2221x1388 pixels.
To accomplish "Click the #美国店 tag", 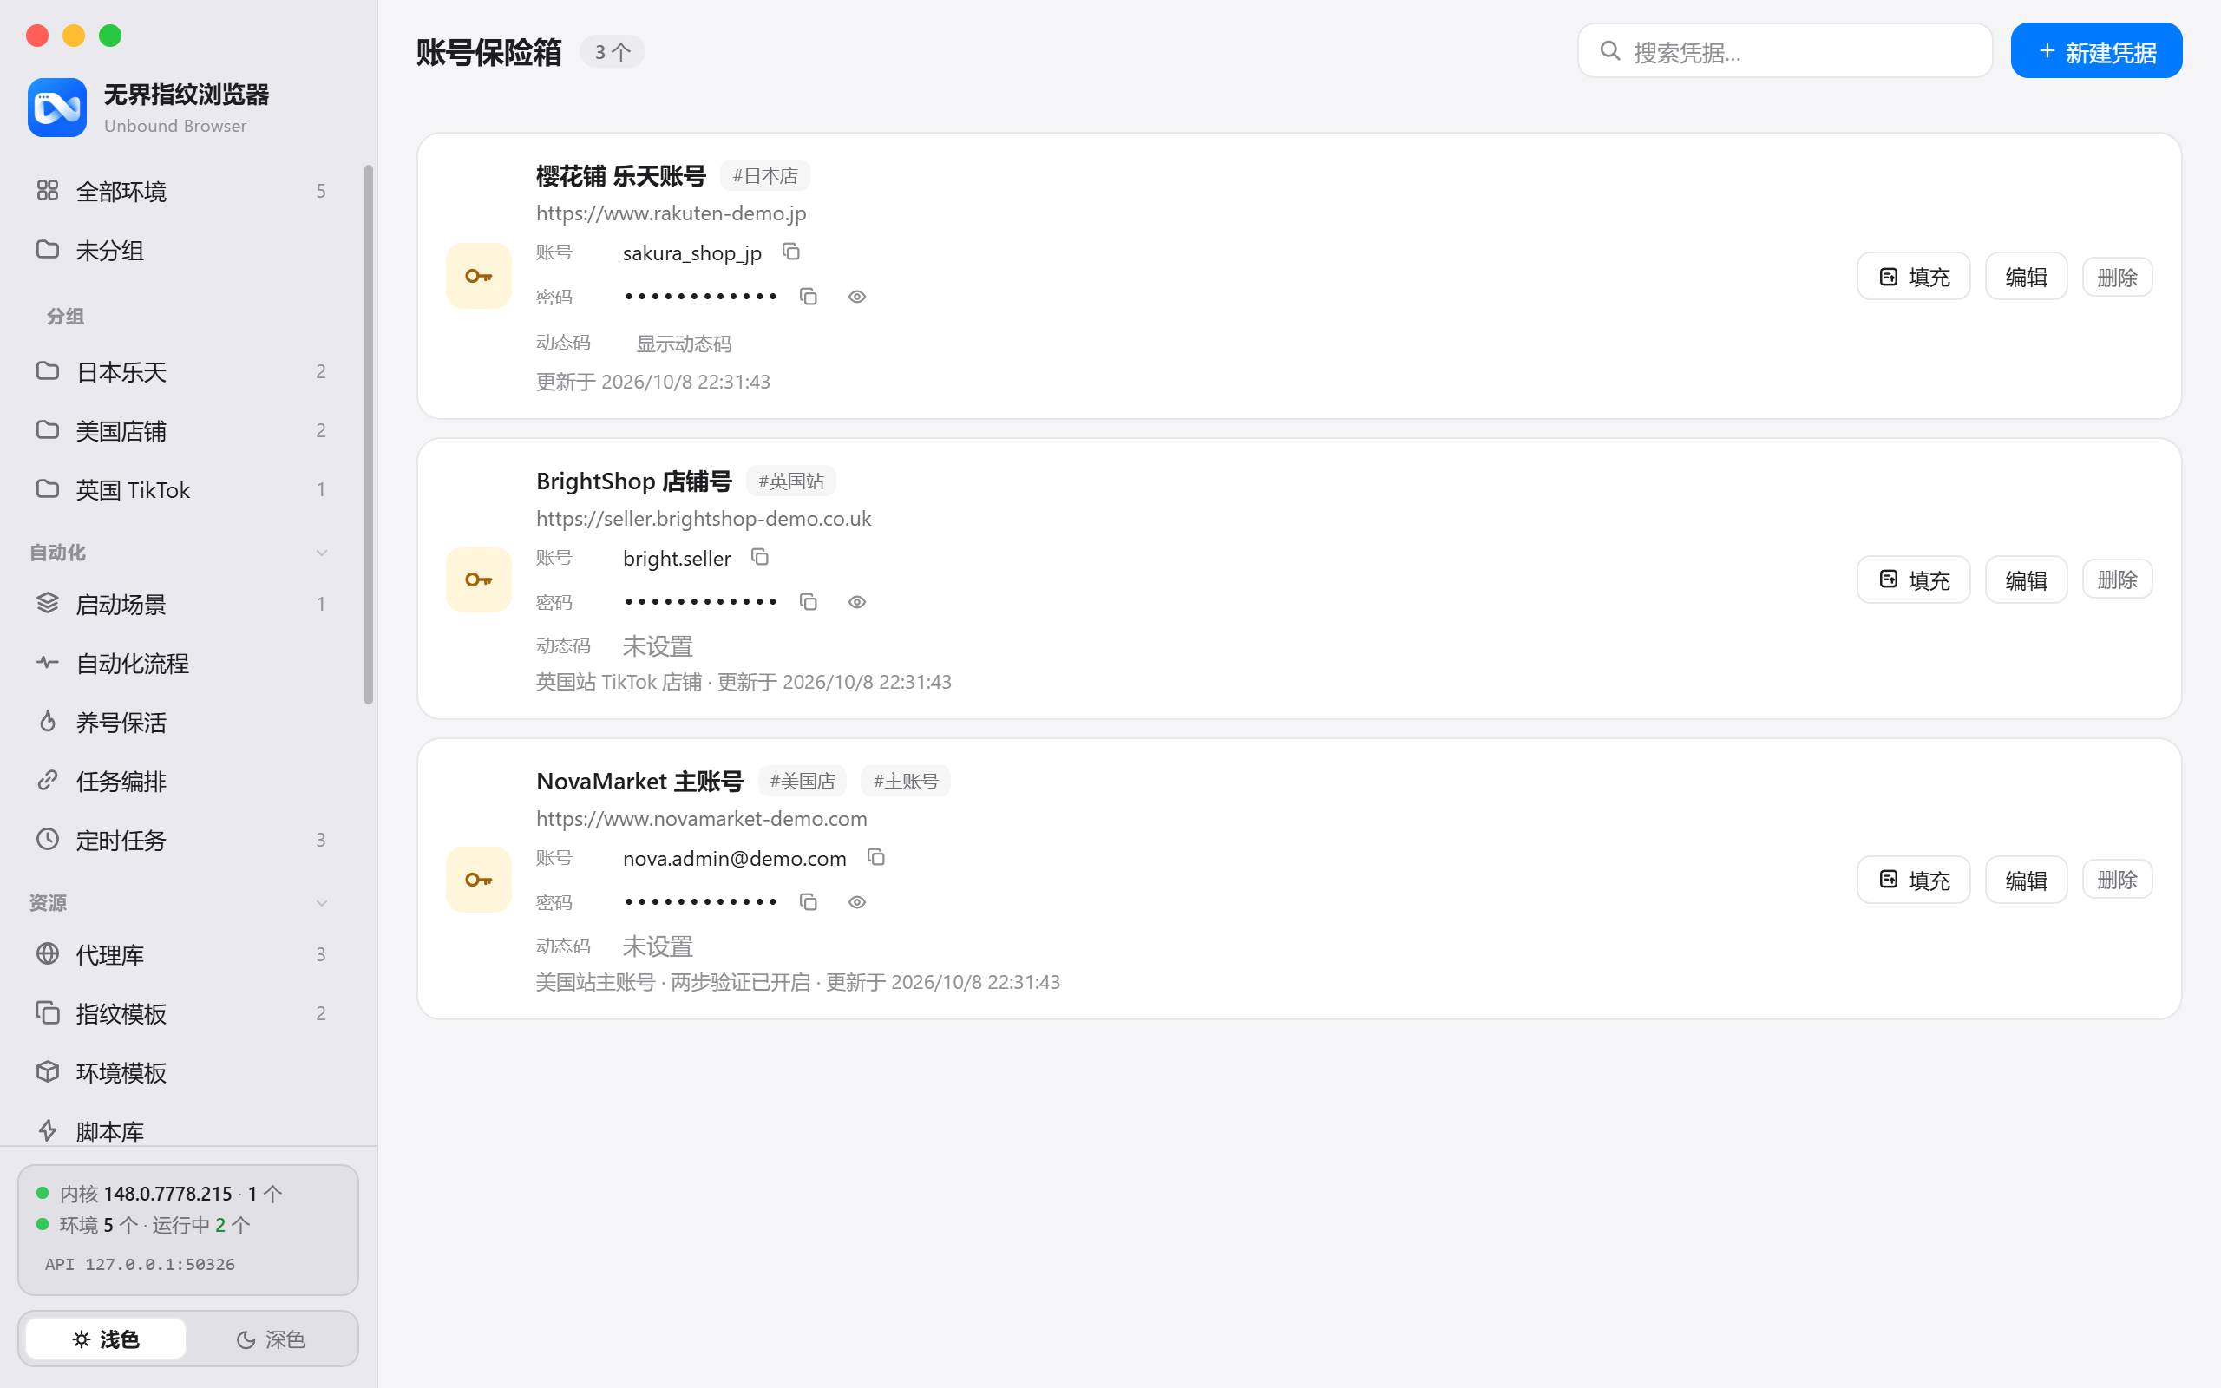I will tap(803, 782).
